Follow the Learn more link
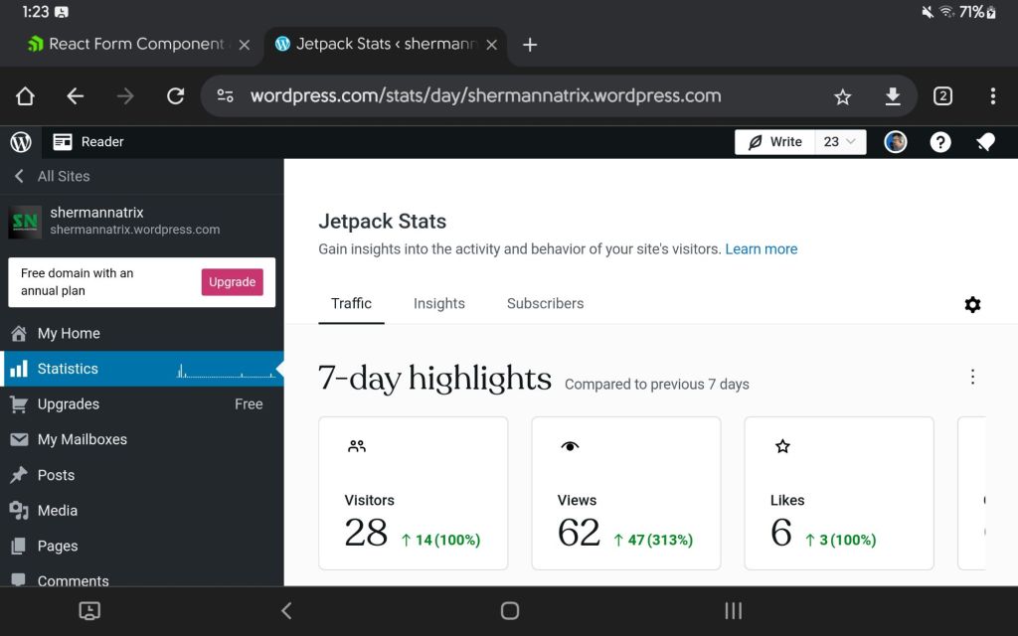Screen dimensions: 1018x636 (x=761, y=249)
